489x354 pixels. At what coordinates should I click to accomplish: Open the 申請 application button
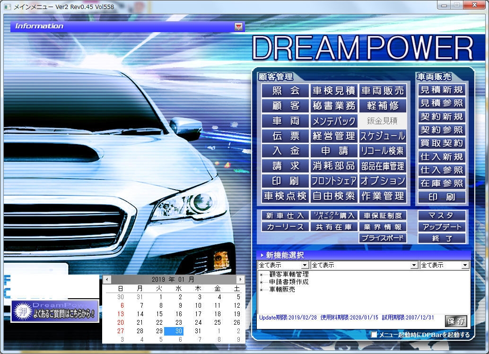pyautogui.click(x=334, y=151)
